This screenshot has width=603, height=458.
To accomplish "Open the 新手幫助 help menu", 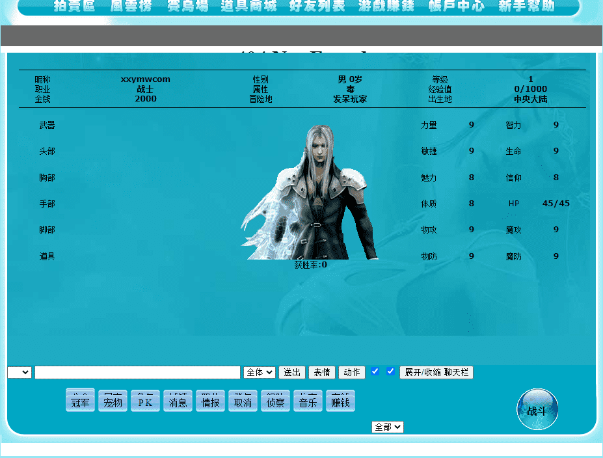I will [x=526, y=6].
